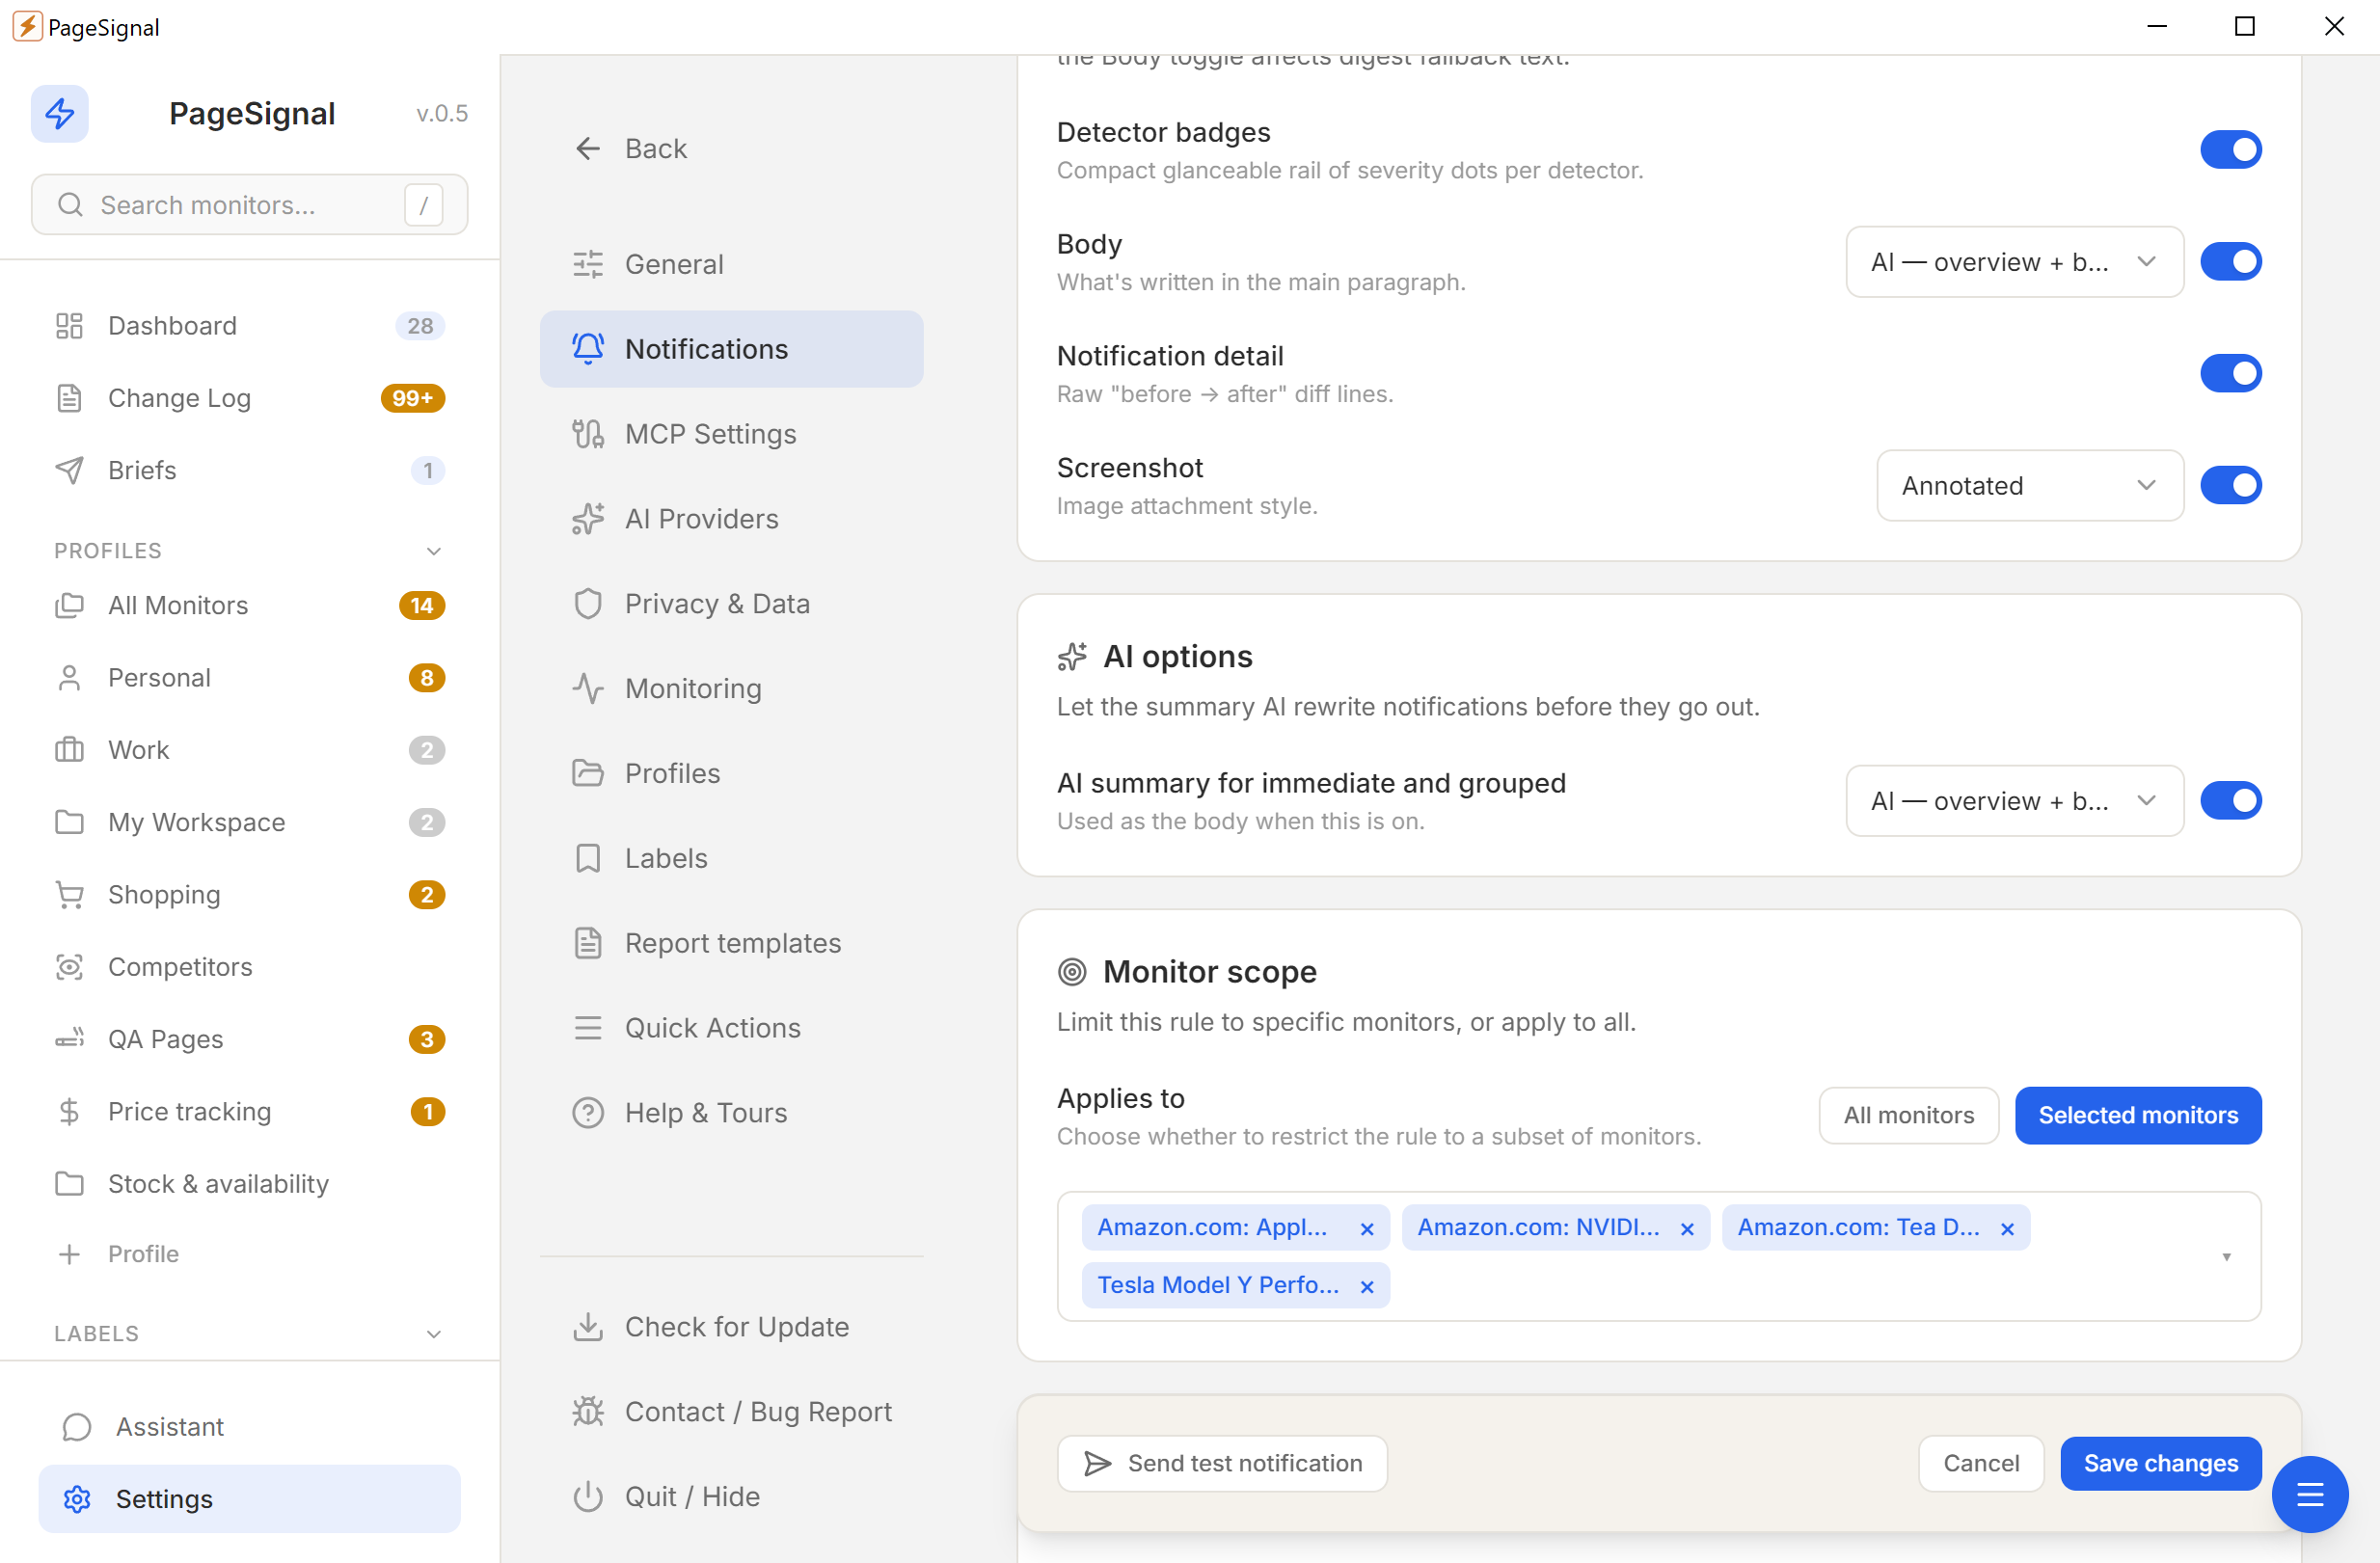Click Send test notification button
The height and width of the screenshot is (1563, 2380).
point(1222,1464)
